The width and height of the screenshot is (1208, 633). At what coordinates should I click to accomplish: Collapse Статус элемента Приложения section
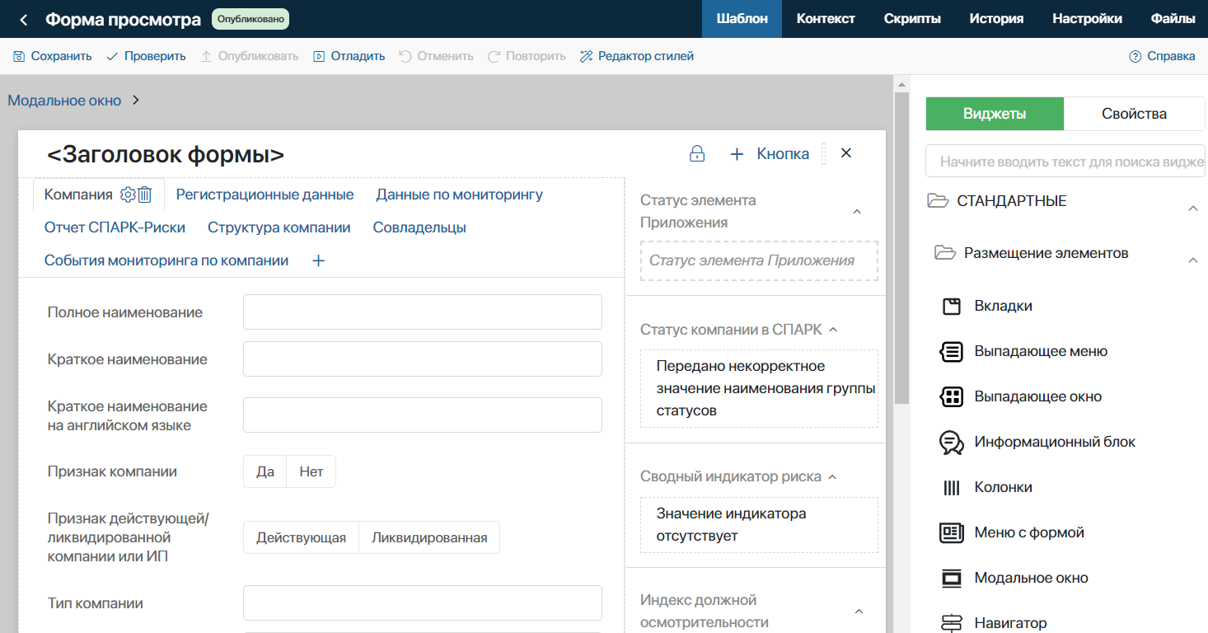pos(856,212)
